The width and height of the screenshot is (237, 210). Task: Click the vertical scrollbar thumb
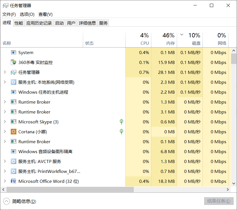coord(234,59)
